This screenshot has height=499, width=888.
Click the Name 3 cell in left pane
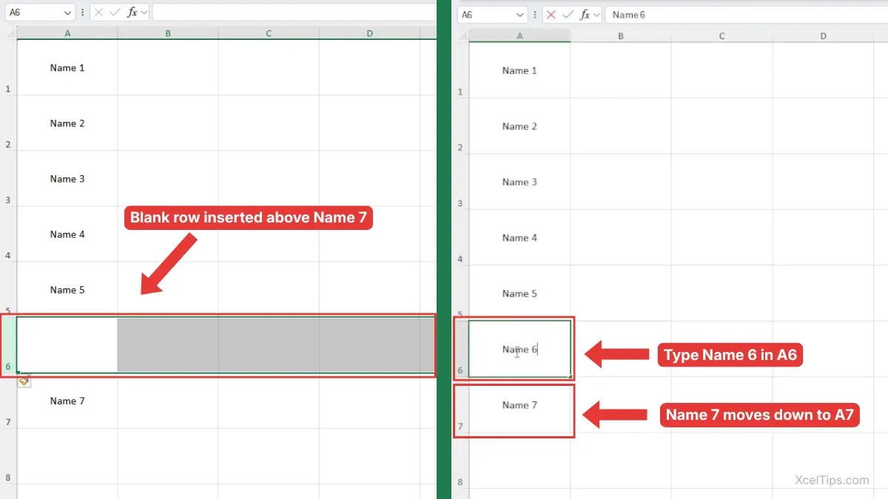67,179
